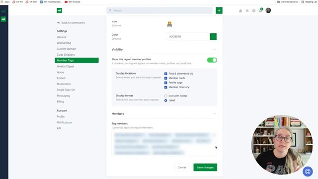
Task: Click the SPI logo in header
Action: (x=60, y=10)
